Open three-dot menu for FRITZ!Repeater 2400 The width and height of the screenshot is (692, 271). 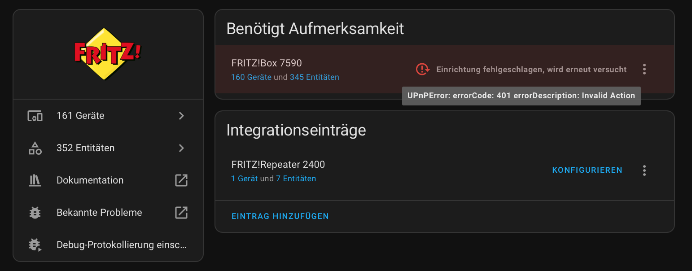644,170
